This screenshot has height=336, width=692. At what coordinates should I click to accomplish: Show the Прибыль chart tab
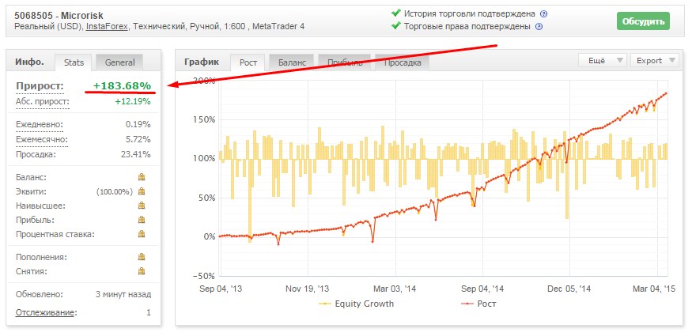344,62
